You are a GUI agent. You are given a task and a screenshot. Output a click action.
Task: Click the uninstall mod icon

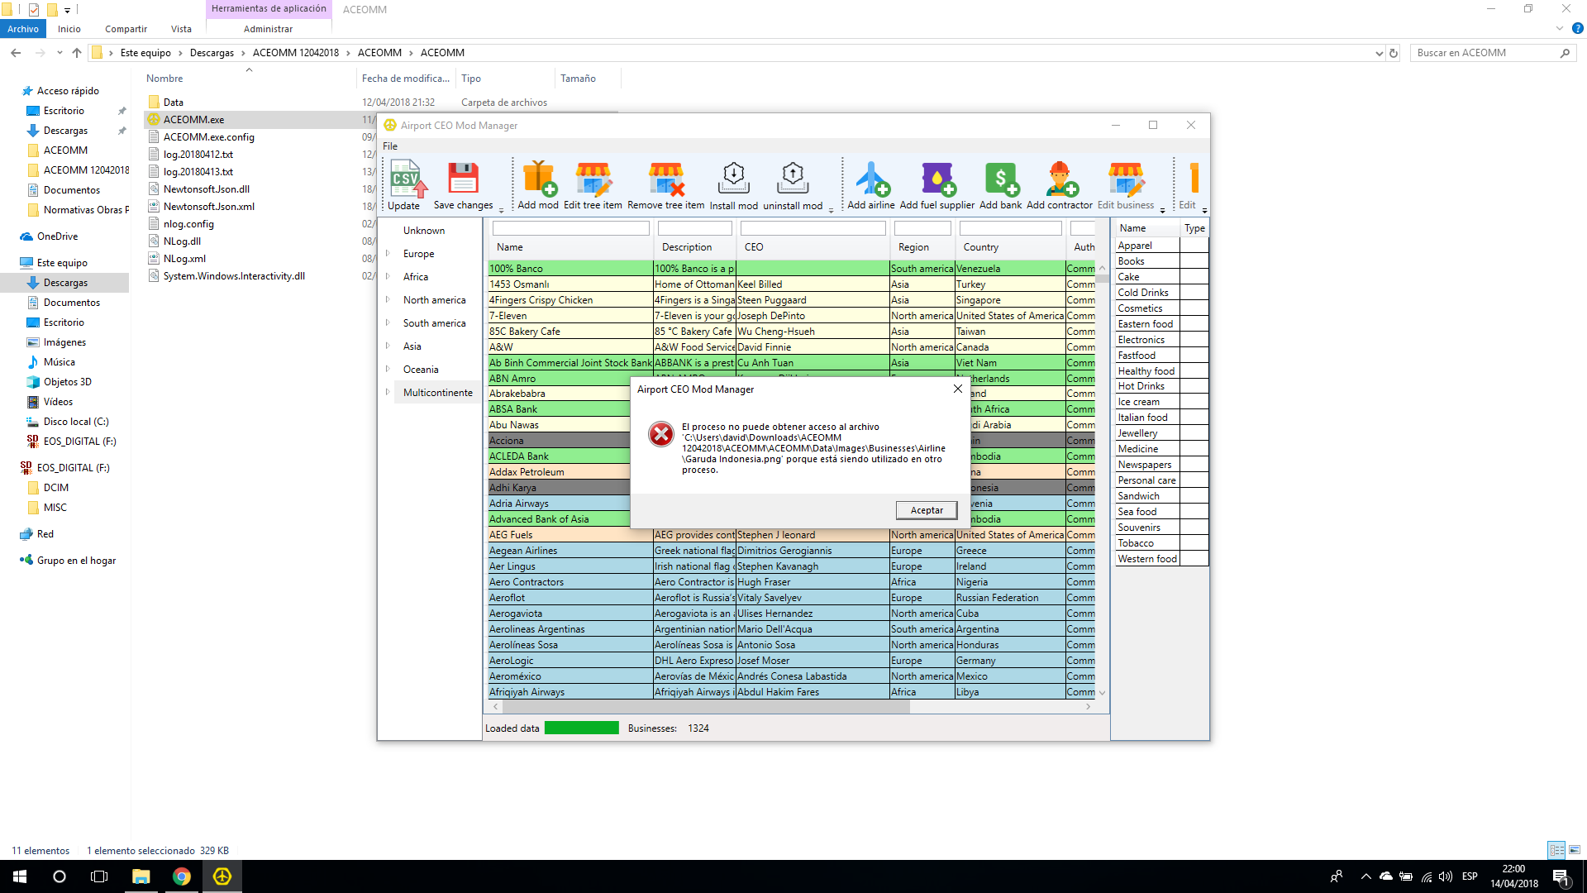[793, 178]
